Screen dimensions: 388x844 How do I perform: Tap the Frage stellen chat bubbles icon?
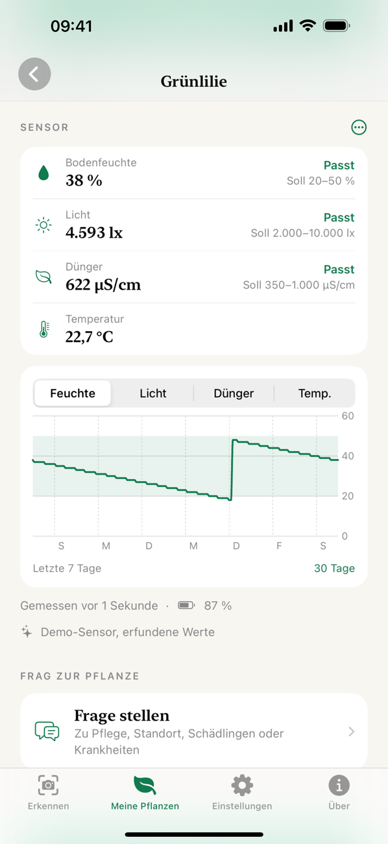(x=47, y=731)
